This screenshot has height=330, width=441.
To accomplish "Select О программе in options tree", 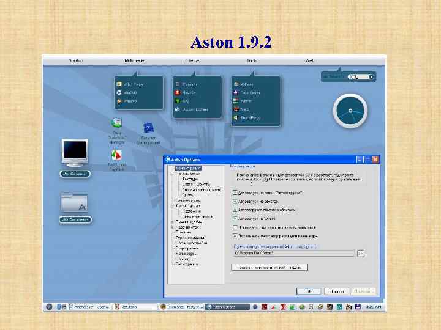I will coord(187,248).
